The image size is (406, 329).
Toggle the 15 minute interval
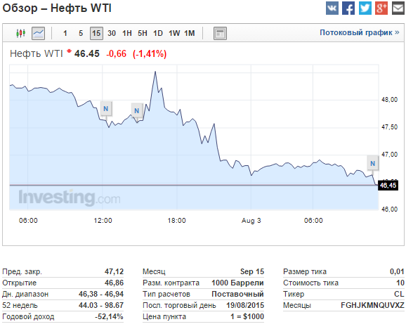(96, 33)
